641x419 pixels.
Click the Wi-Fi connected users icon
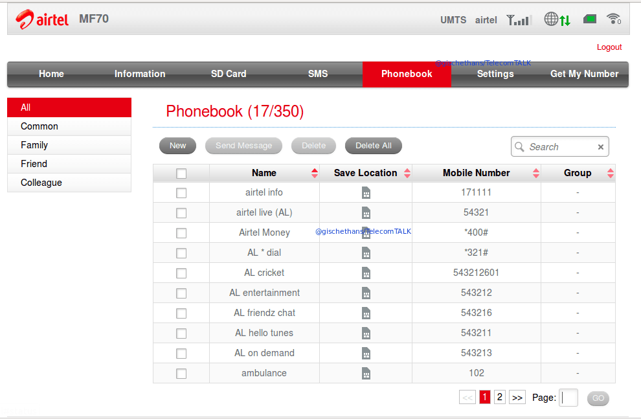[x=614, y=19]
